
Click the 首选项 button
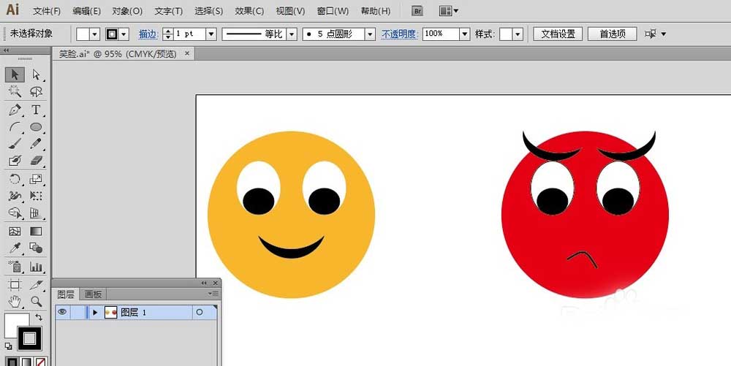coord(612,34)
